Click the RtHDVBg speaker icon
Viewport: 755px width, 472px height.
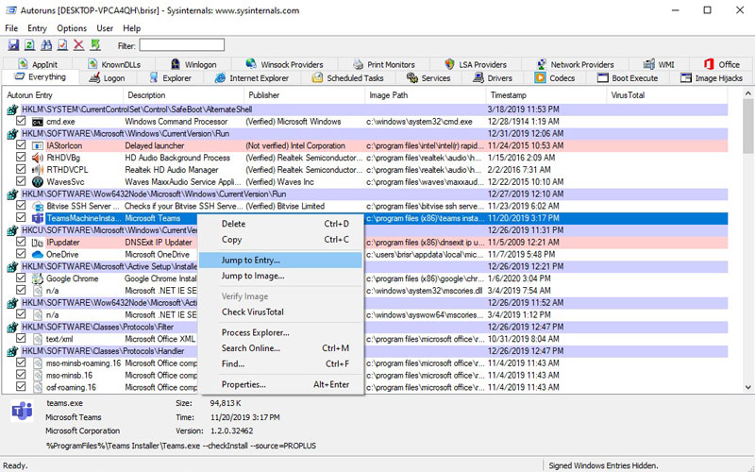pyautogui.click(x=38, y=158)
